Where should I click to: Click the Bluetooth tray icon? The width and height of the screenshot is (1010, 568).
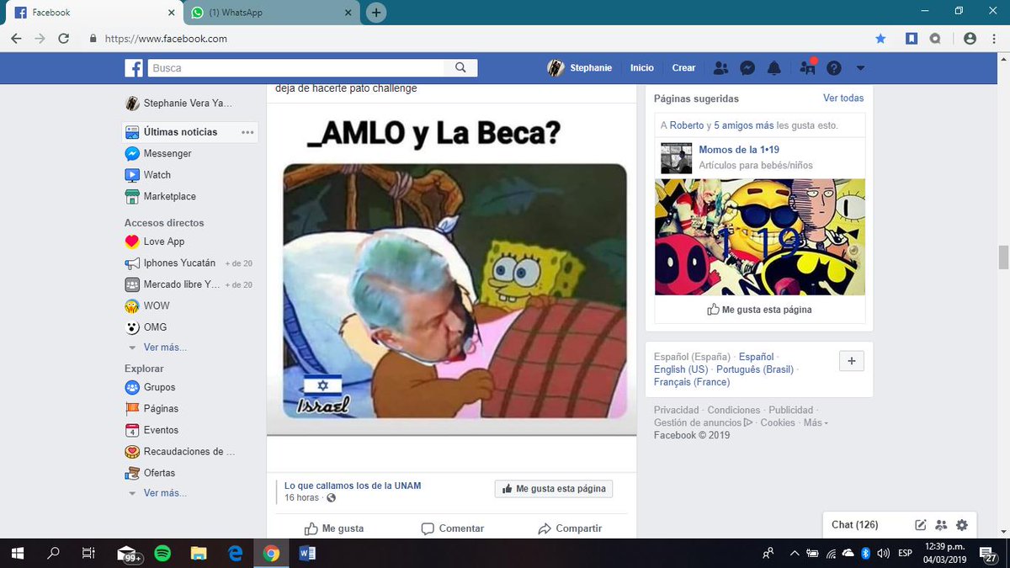865,554
